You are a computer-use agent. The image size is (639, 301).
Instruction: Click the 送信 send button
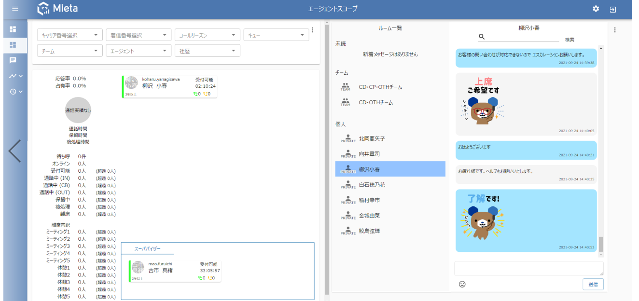(593, 284)
